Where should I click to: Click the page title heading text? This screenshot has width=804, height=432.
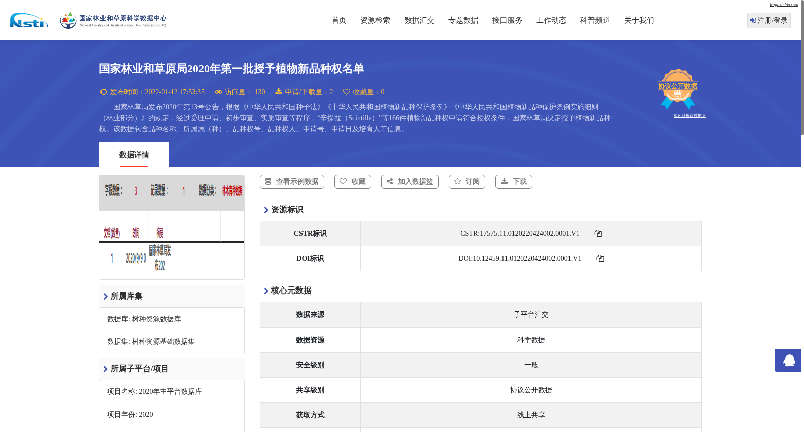(x=232, y=69)
